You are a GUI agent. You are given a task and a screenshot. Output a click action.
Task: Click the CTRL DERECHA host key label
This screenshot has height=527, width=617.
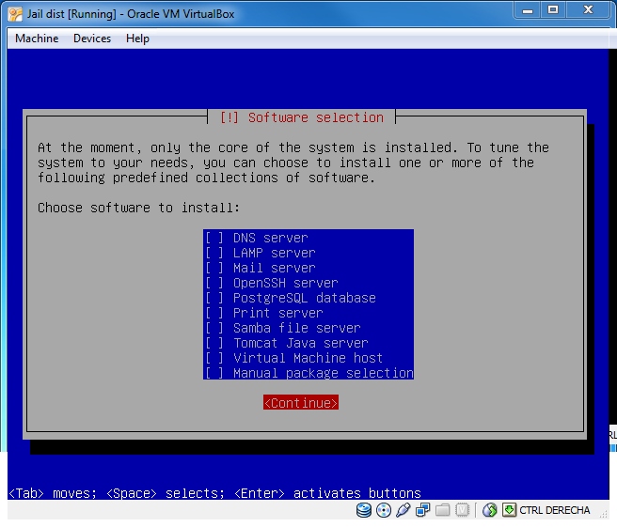coord(554,510)
